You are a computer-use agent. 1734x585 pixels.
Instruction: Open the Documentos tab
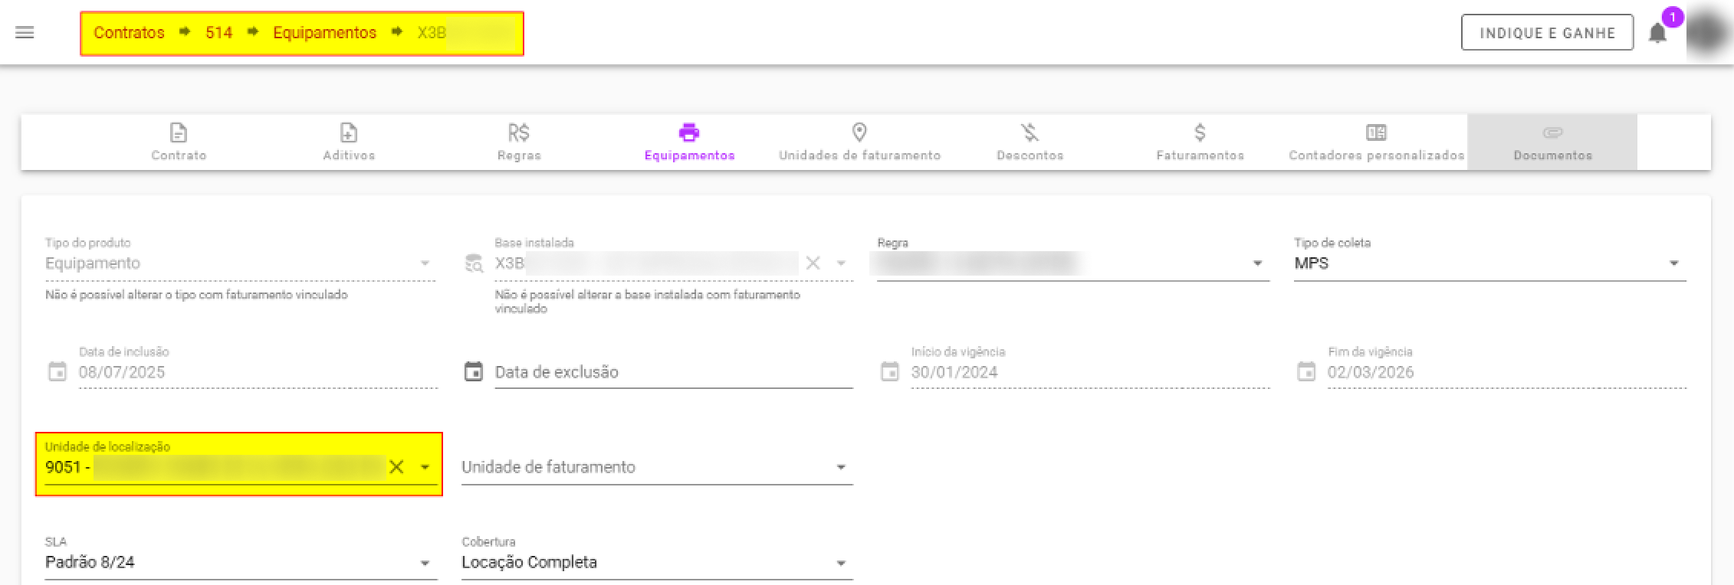[1552, 142]
